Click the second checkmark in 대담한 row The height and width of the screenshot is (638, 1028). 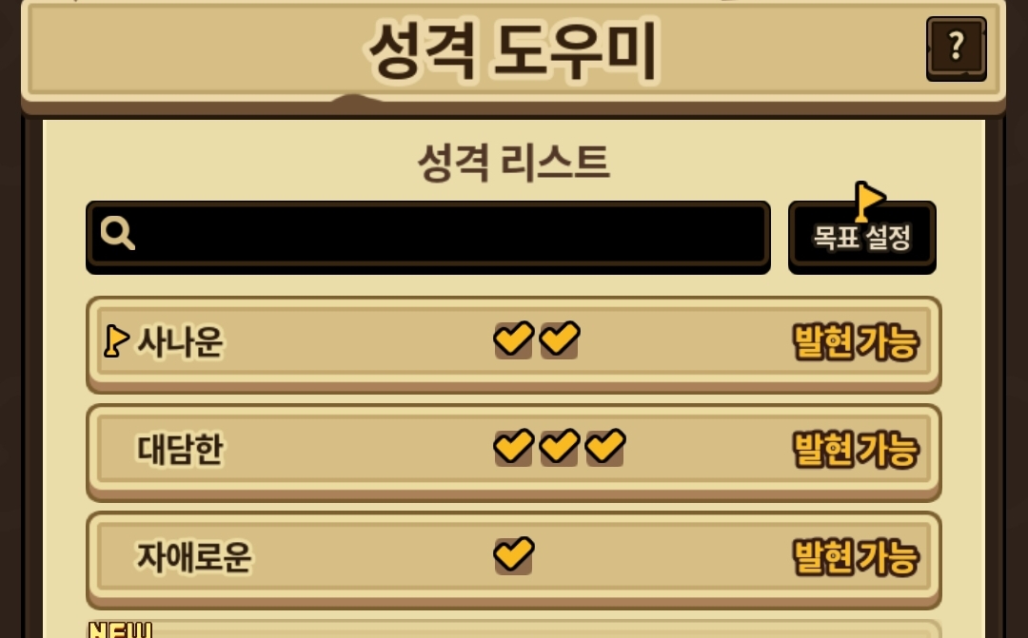pyautogui.click(x=560, y=448)
